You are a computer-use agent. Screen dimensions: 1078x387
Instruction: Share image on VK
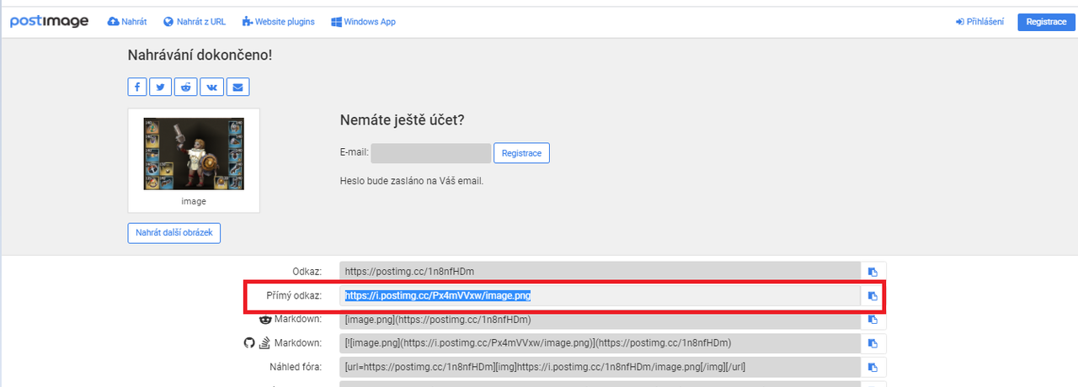pos(211,87)
